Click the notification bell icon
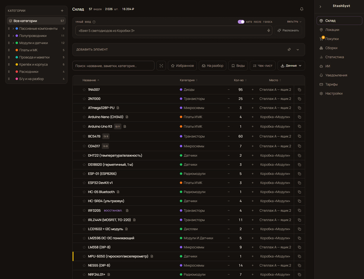 tap(302, 9)
